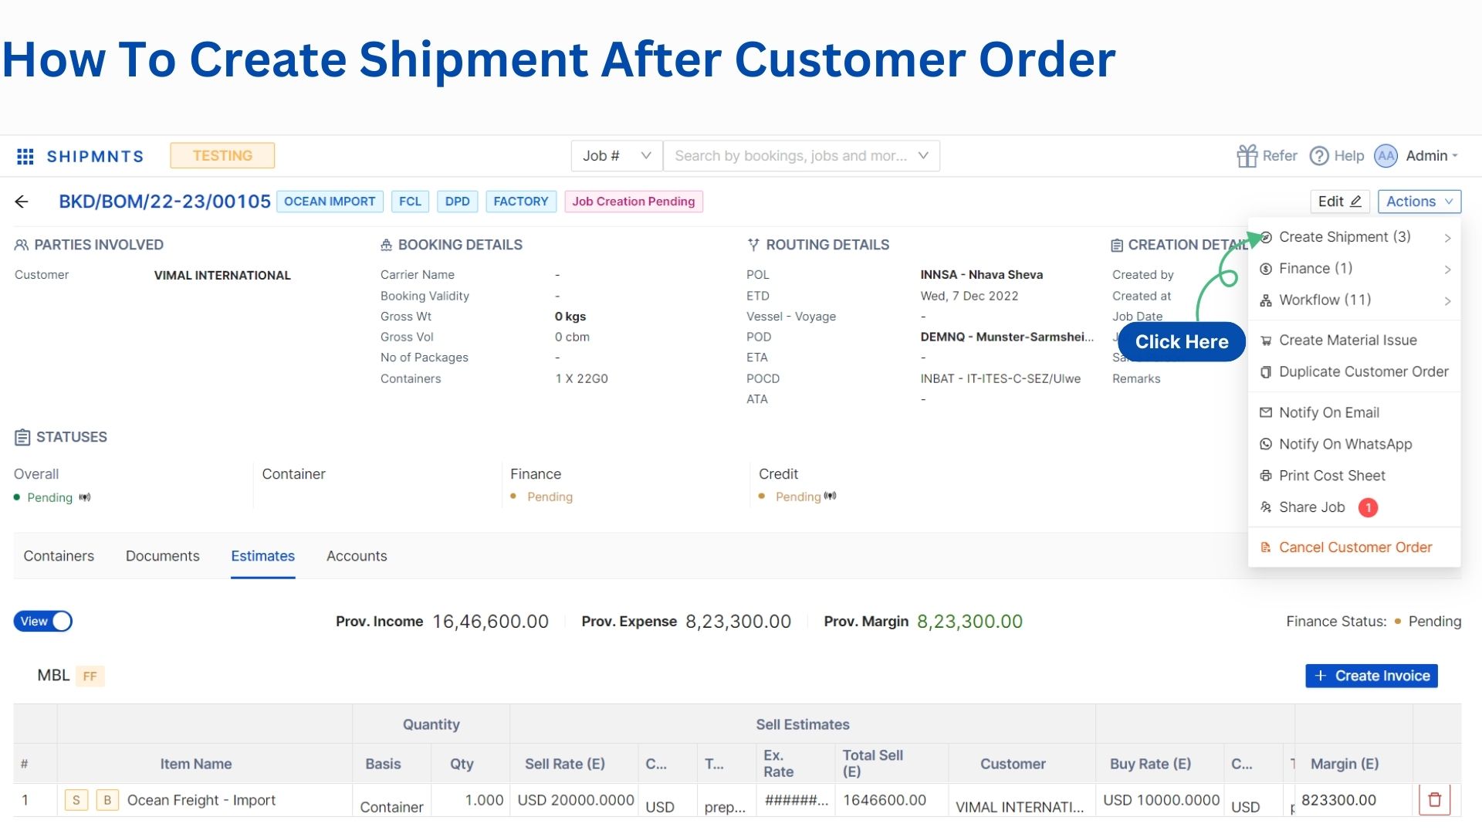Click the bookings and jobs search field
1482x834 pixels.
click(x=791, y=156)
